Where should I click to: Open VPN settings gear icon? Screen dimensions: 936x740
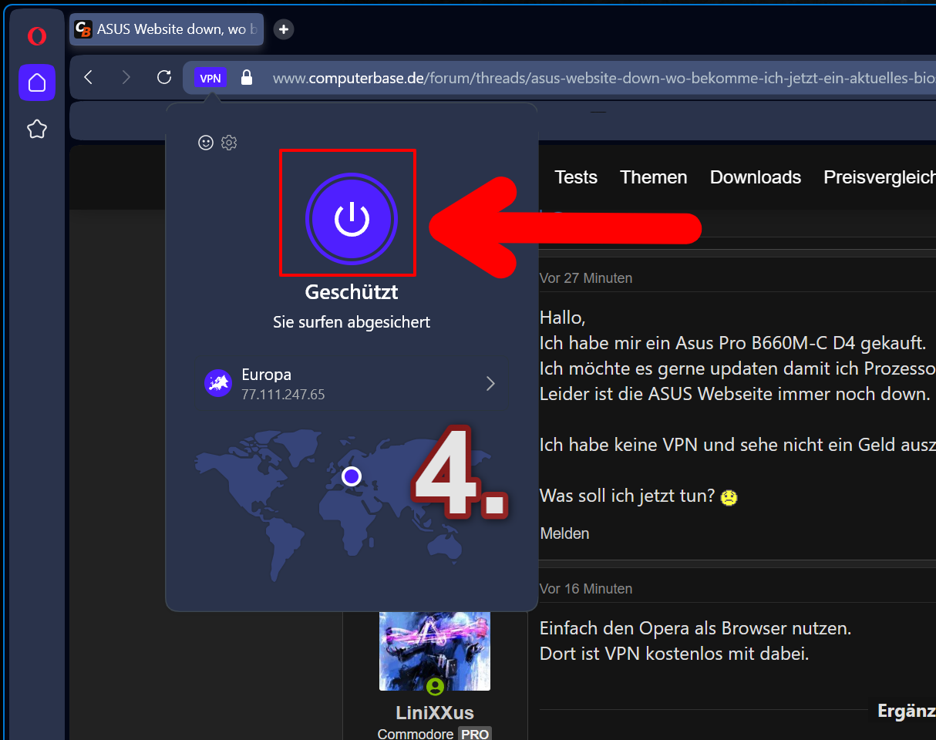[229, 143]
